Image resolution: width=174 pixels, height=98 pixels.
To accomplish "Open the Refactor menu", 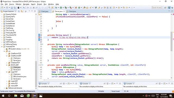I will (18, 4).
